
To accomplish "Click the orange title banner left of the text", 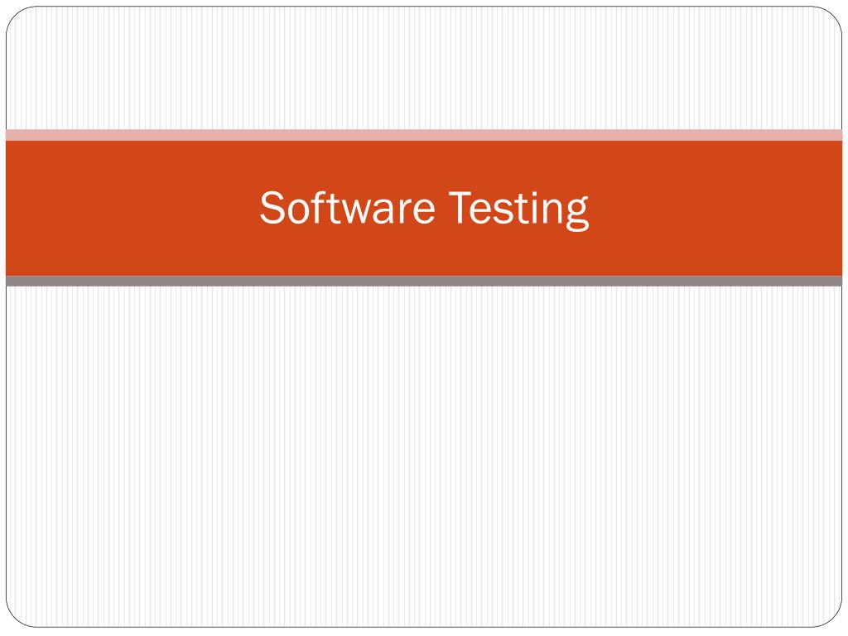I will tap(130, 208).
